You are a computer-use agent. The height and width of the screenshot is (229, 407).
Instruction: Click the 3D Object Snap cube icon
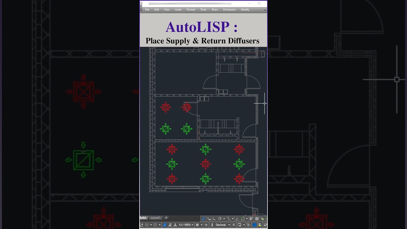[147, 225]
